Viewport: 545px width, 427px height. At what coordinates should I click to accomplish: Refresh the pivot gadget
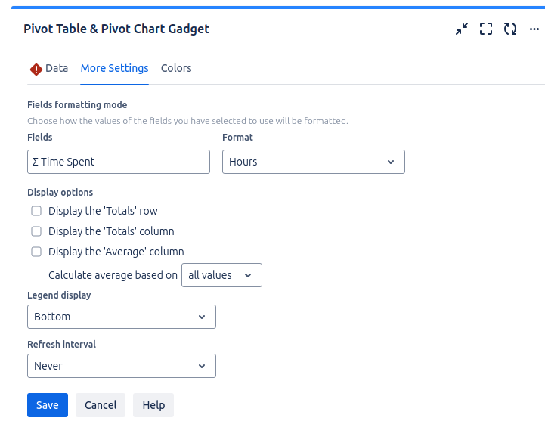point(510,29)
